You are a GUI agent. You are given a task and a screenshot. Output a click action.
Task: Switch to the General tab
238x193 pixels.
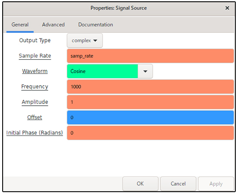tap(20, 24)
